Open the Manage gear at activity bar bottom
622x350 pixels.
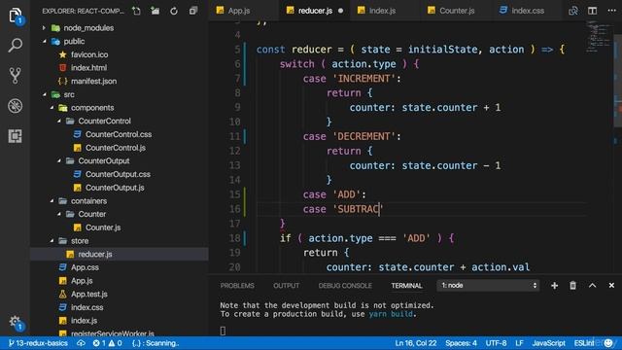(x=16, y=322)
